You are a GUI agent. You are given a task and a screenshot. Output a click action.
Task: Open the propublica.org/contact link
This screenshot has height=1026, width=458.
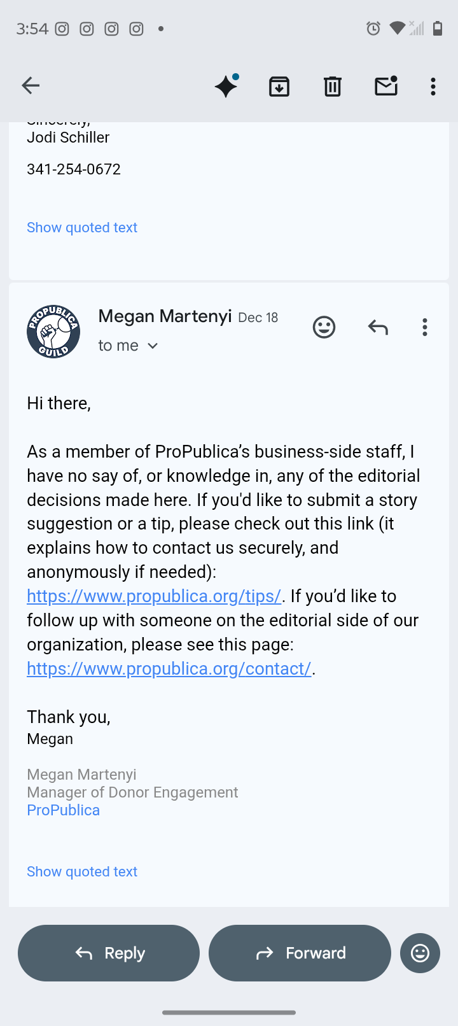pos(169,669)
